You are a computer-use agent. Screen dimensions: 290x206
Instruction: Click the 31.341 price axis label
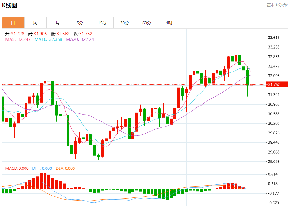point(274,95)
